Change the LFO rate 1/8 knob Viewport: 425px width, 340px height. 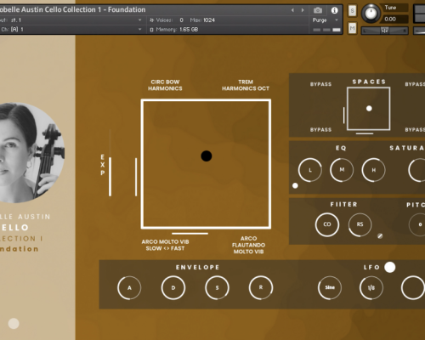click(371, 287)
